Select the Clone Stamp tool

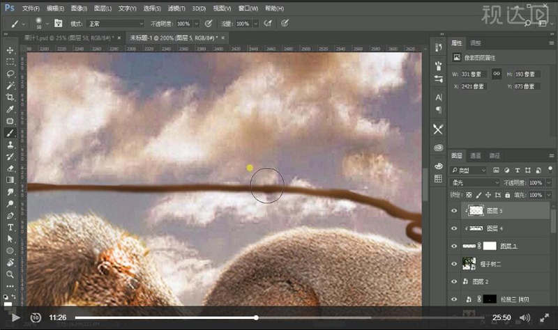point(10,145)
